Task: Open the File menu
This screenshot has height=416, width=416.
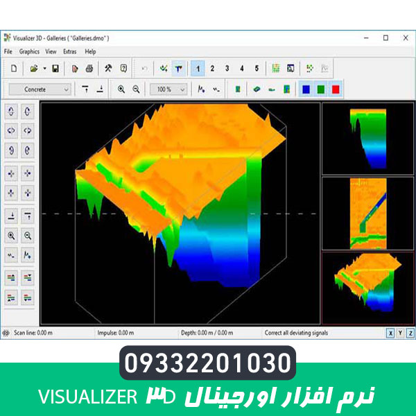Action: click(x=8, y=51)
